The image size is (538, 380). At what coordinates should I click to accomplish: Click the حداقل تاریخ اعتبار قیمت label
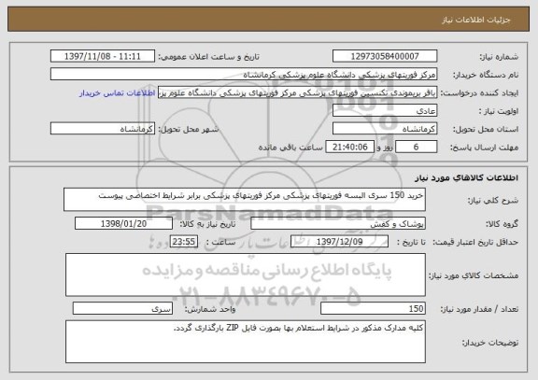point(475,242)
